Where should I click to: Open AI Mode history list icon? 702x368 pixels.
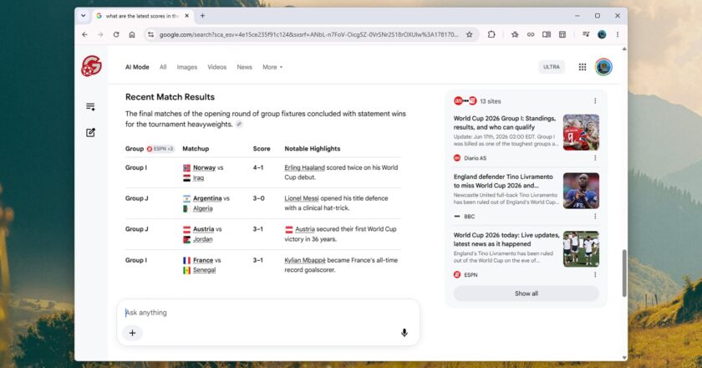pos(90,107)
